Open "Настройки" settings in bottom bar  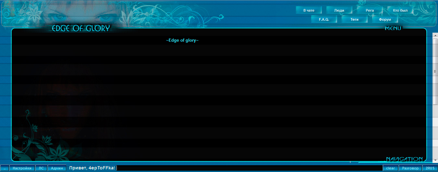tap(22, 168)
